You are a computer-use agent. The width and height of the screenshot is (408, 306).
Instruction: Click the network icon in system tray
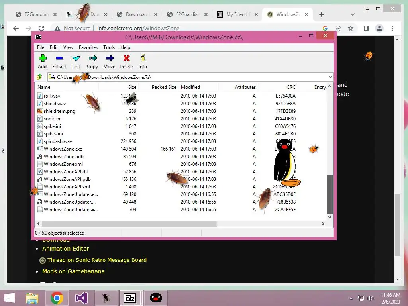(361, 298)
